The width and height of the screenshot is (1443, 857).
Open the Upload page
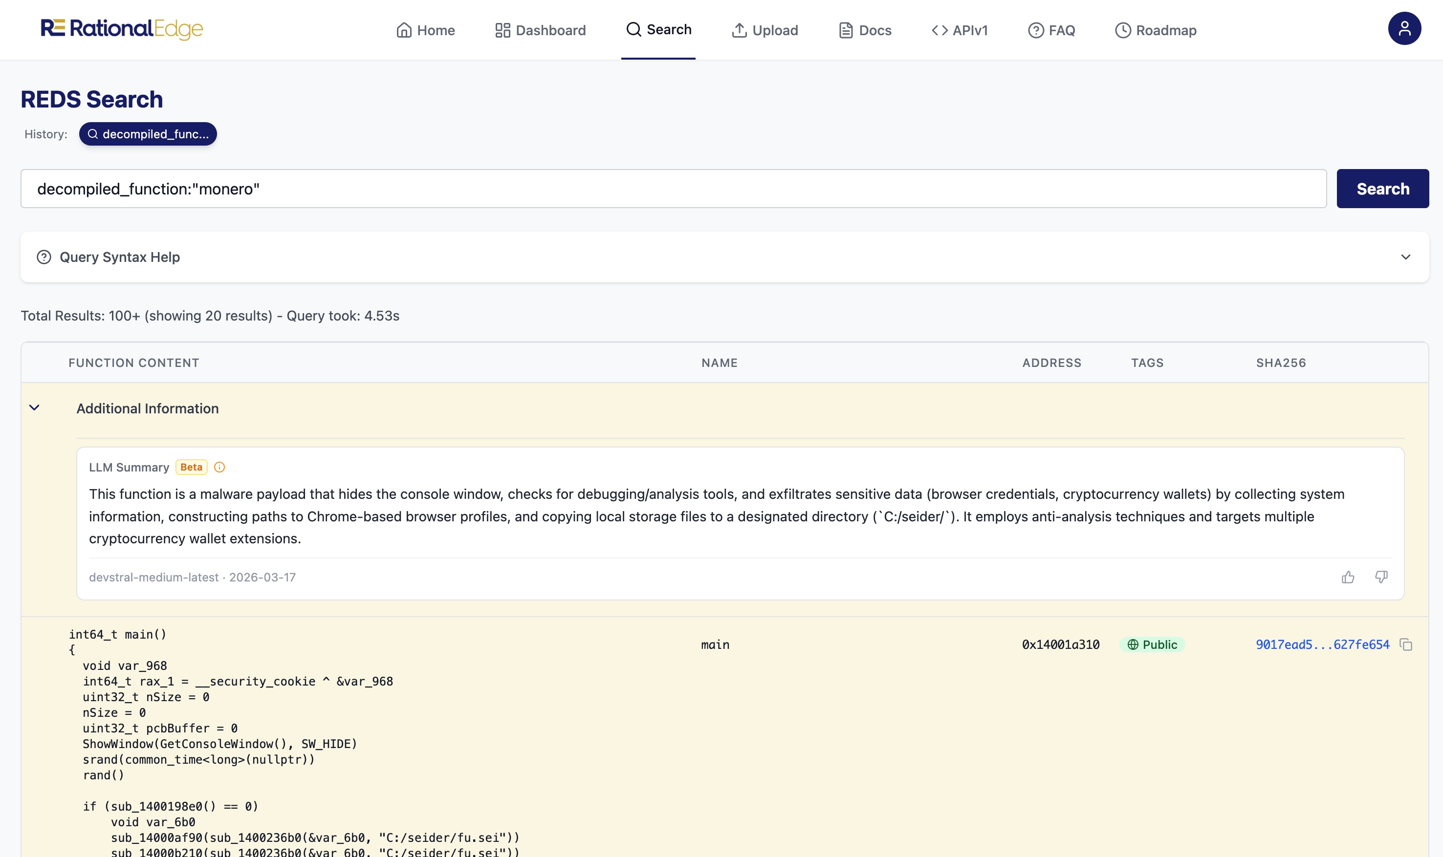764,30
